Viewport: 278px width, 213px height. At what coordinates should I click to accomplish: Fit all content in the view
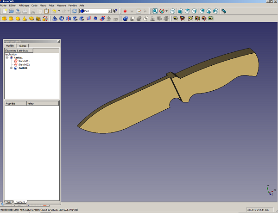coord(155,11)
